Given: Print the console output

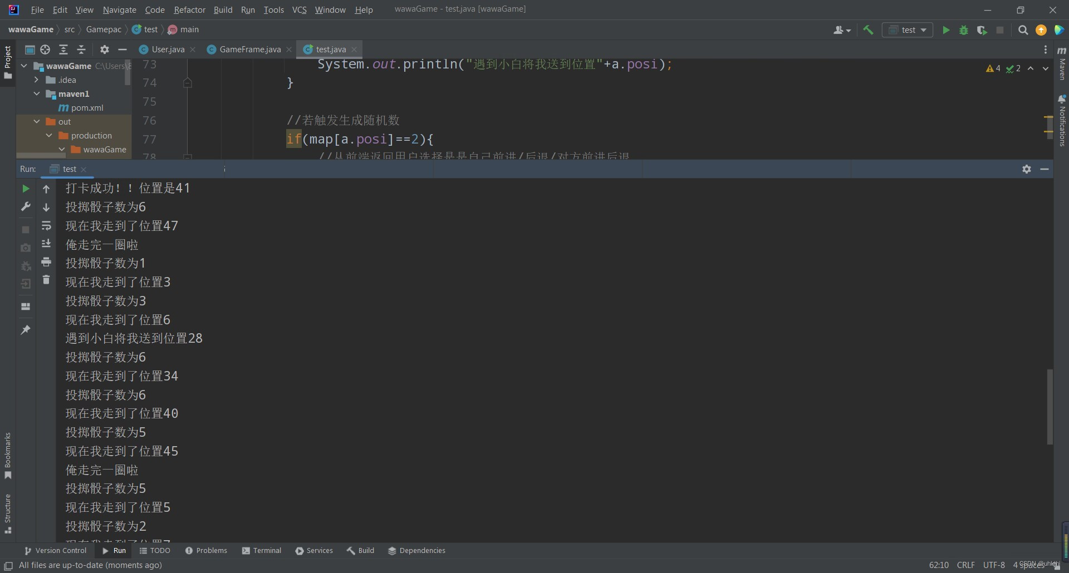Looking at the screenshot, I should (x=46, y=261).
